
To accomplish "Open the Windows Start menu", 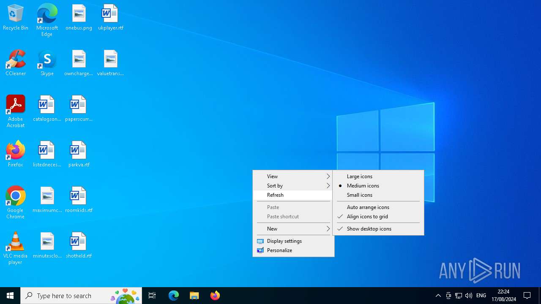I will click(10, 296).
